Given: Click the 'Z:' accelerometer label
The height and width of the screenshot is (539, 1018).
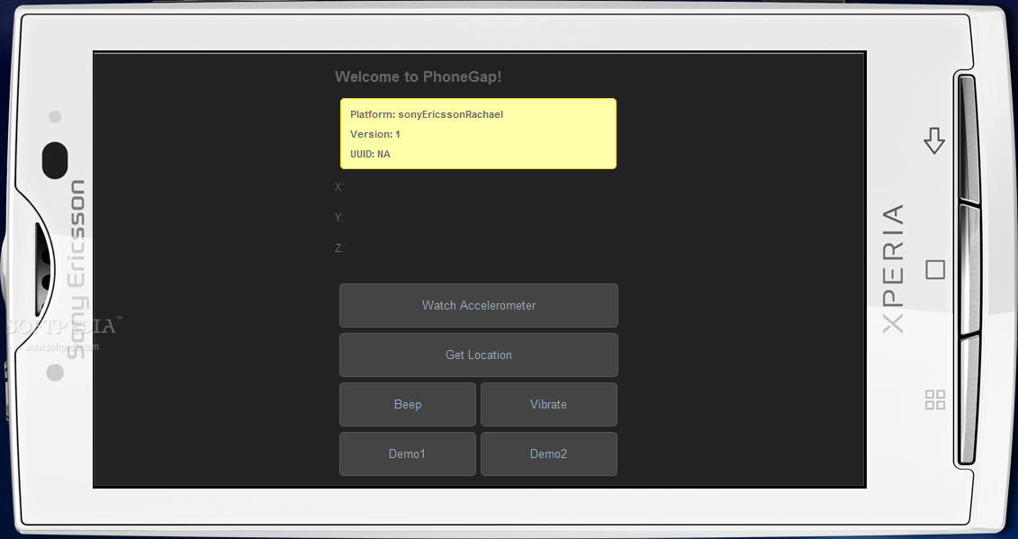Looking at the screenshot, I should click(339, 248).
